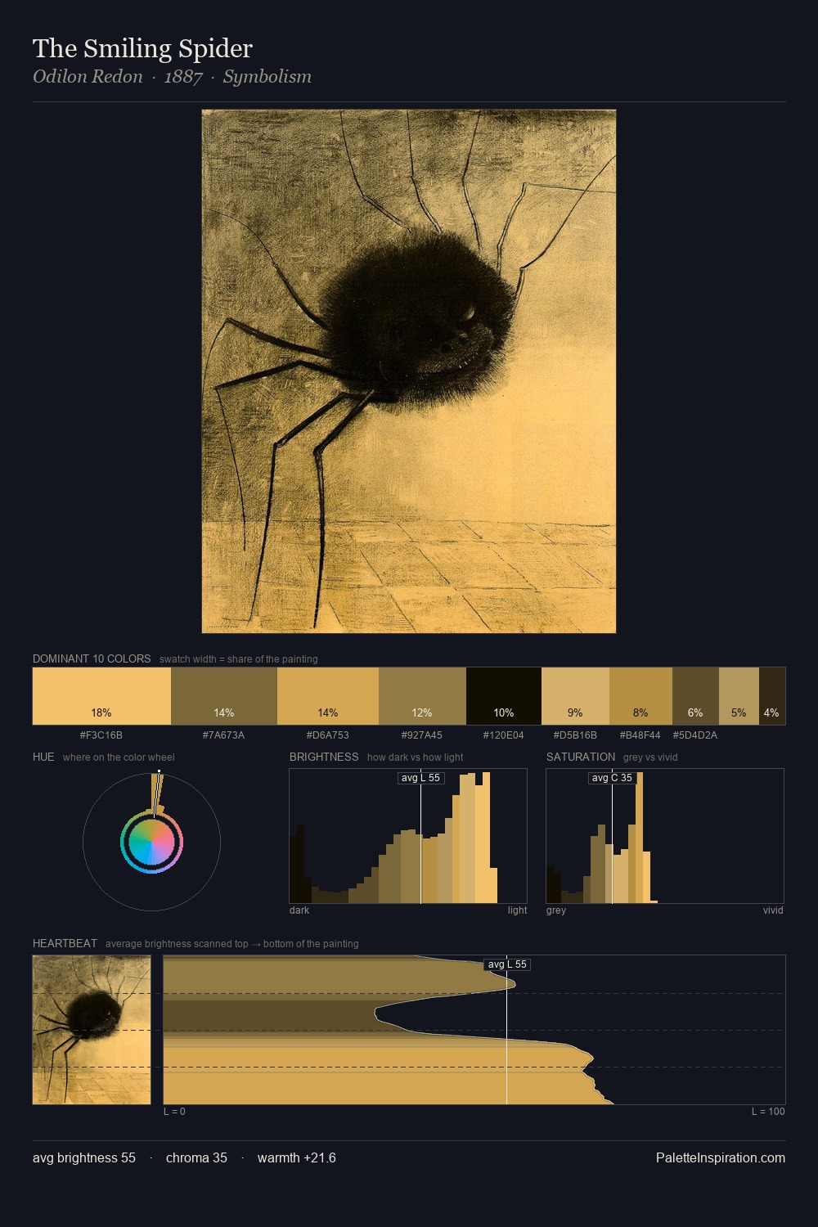
Task: Click the #5D4D2A hex label
Action: pyautogui.click(x=695, y=735)
